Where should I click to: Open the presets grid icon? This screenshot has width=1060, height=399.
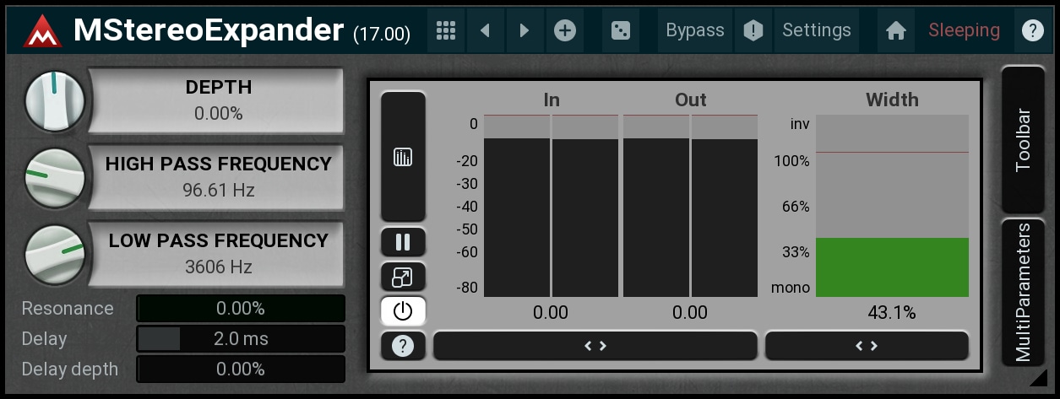[446, 31]
